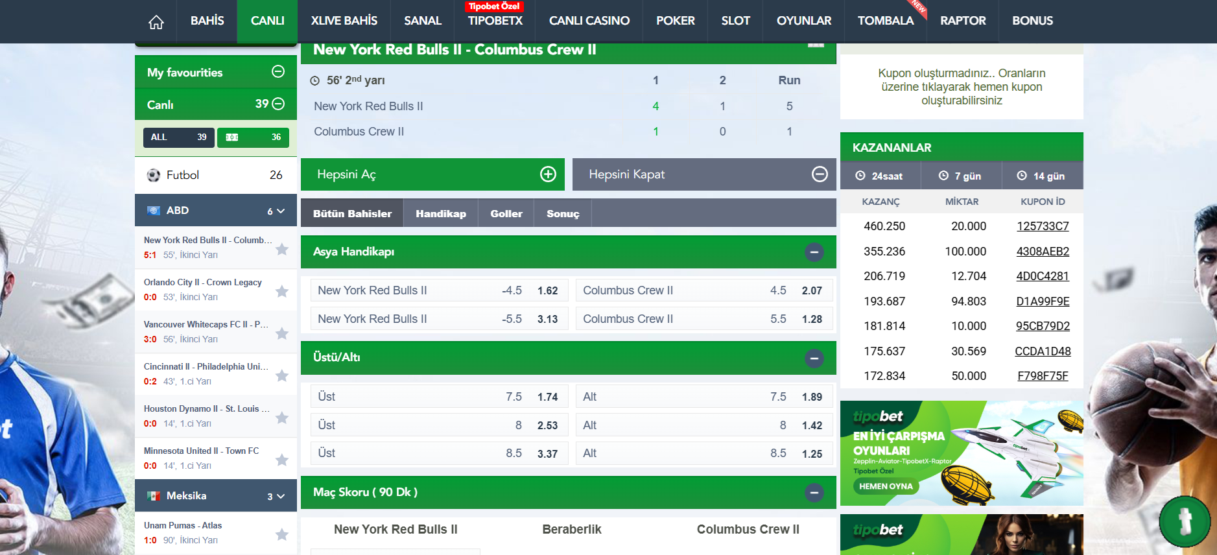Screen dimensions: 1217x555
Task: Open coupon ID 125733C7 link
Action: 1043,226
